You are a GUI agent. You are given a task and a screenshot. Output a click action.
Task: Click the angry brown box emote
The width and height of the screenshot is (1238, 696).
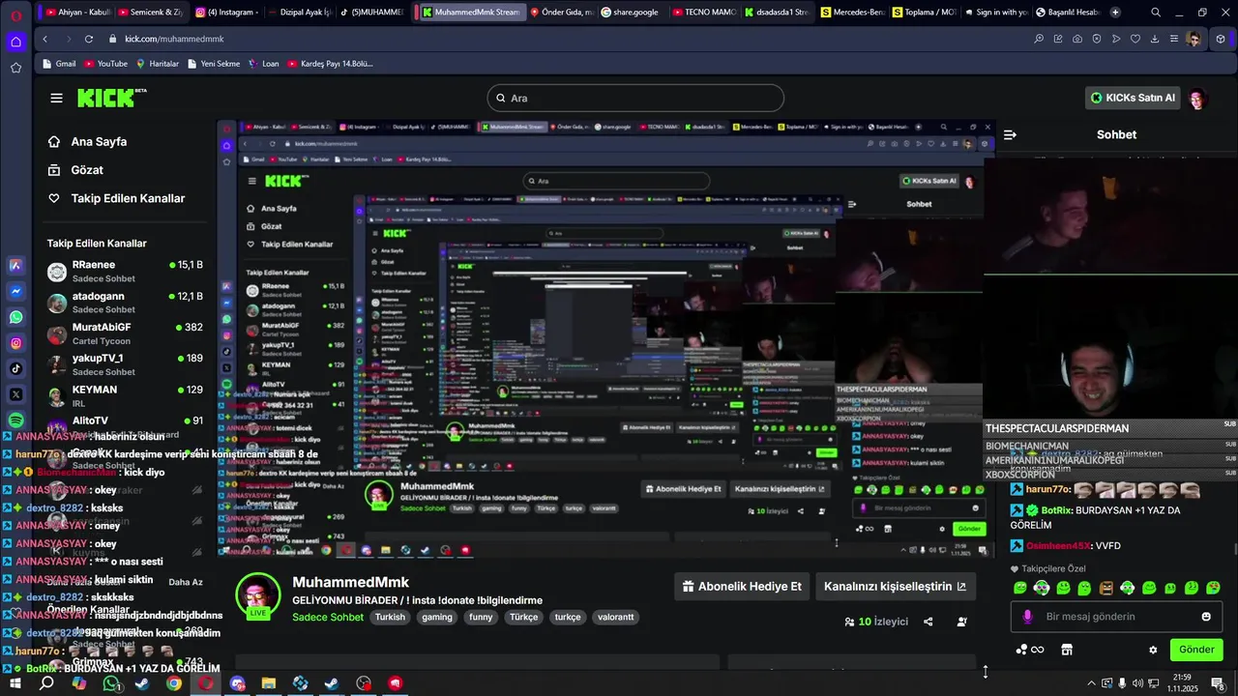click(1106, 588)
